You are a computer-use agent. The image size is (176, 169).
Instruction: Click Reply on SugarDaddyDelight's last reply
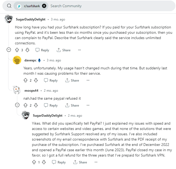[x=59, y=162]
